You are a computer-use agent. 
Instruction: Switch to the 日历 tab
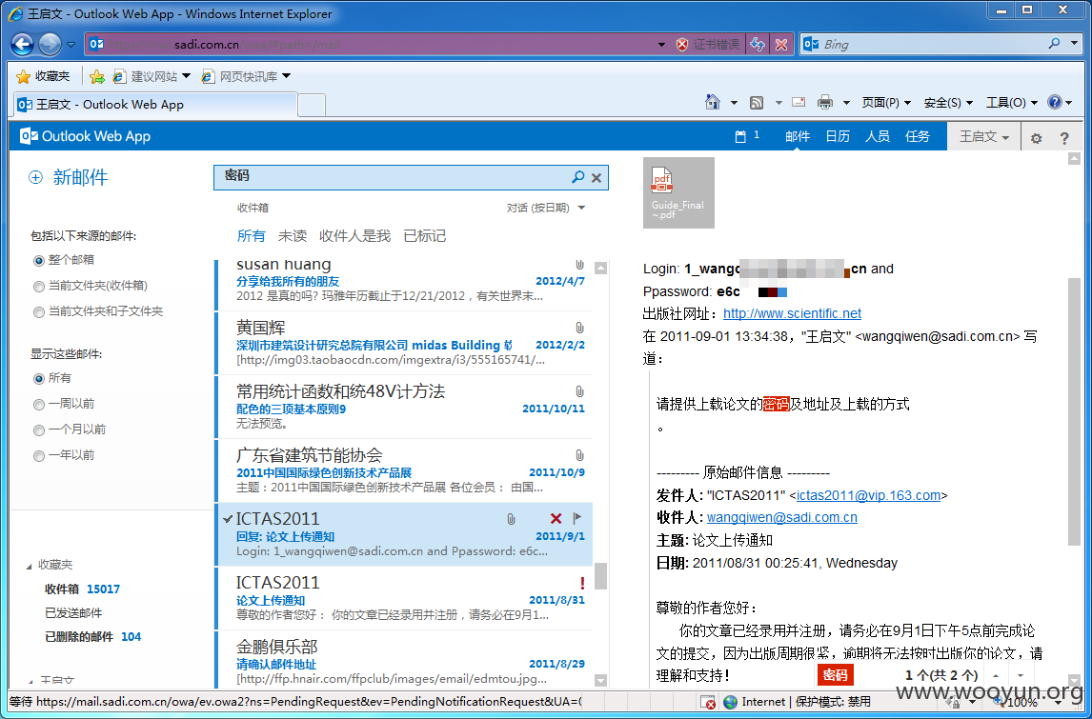(x=838, y=136)
